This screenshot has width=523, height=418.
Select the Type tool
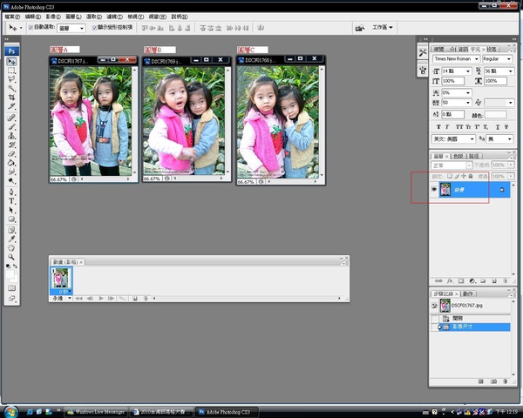(x=11, y=201)
